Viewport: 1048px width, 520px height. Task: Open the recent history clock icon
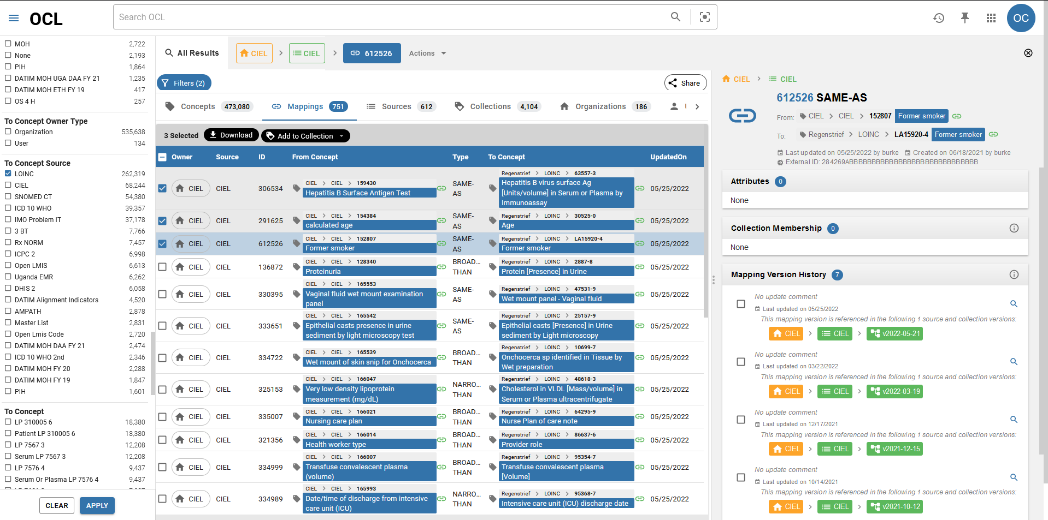(939, 17)
